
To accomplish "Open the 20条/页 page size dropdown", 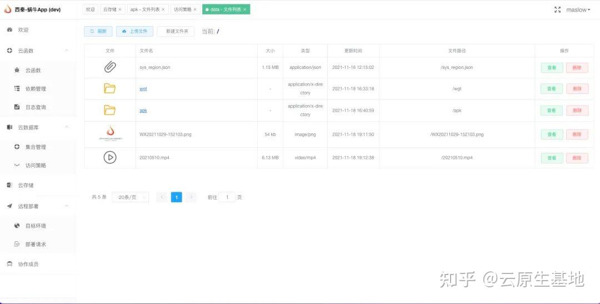I will [131, 197].
